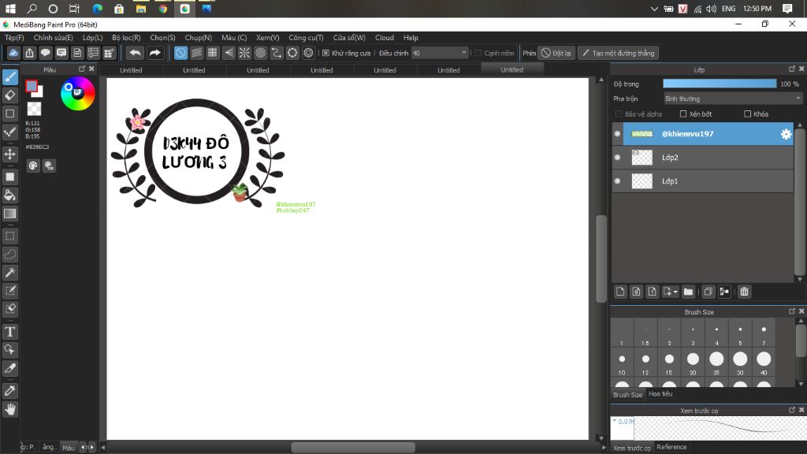Select the Bucket fill tool
This screenshot has height=454, width=807.
coord(10,195)
